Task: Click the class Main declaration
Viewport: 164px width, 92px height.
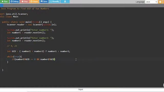Action: pos(9,17)
